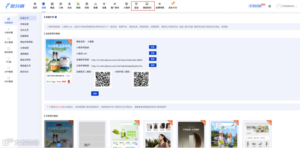
Task: Click the shop URL ending index?sid=3843
Action: [x=117, y=60]
